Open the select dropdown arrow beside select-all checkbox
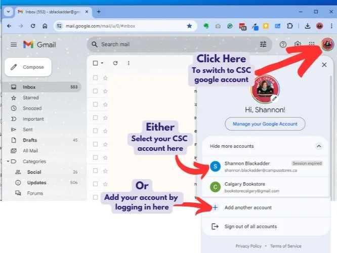The height and width of the screenshot is (253, 337). 102,63
